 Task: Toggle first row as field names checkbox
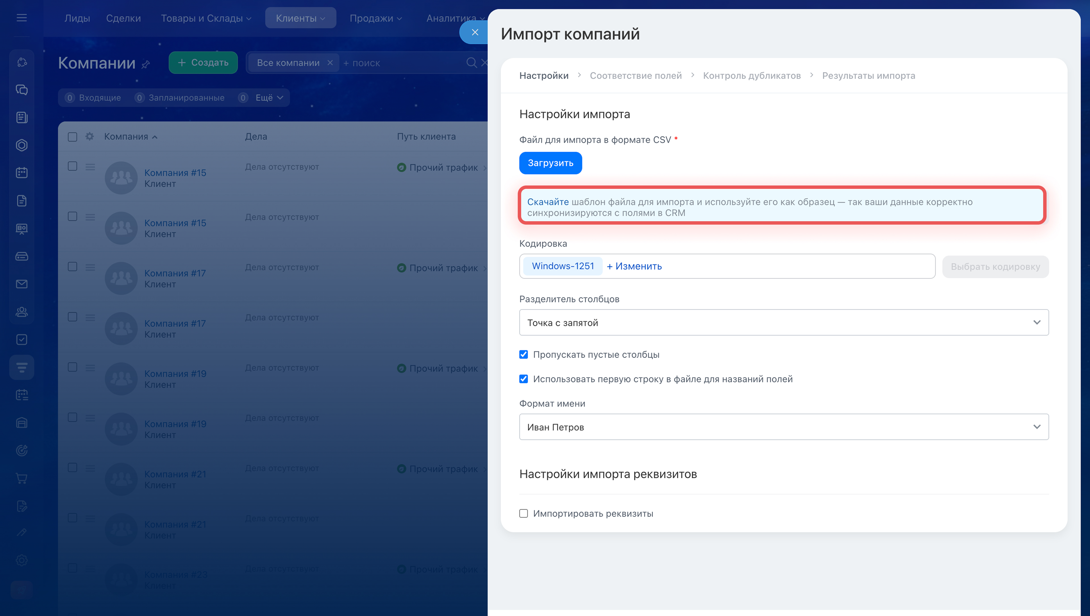524,379
